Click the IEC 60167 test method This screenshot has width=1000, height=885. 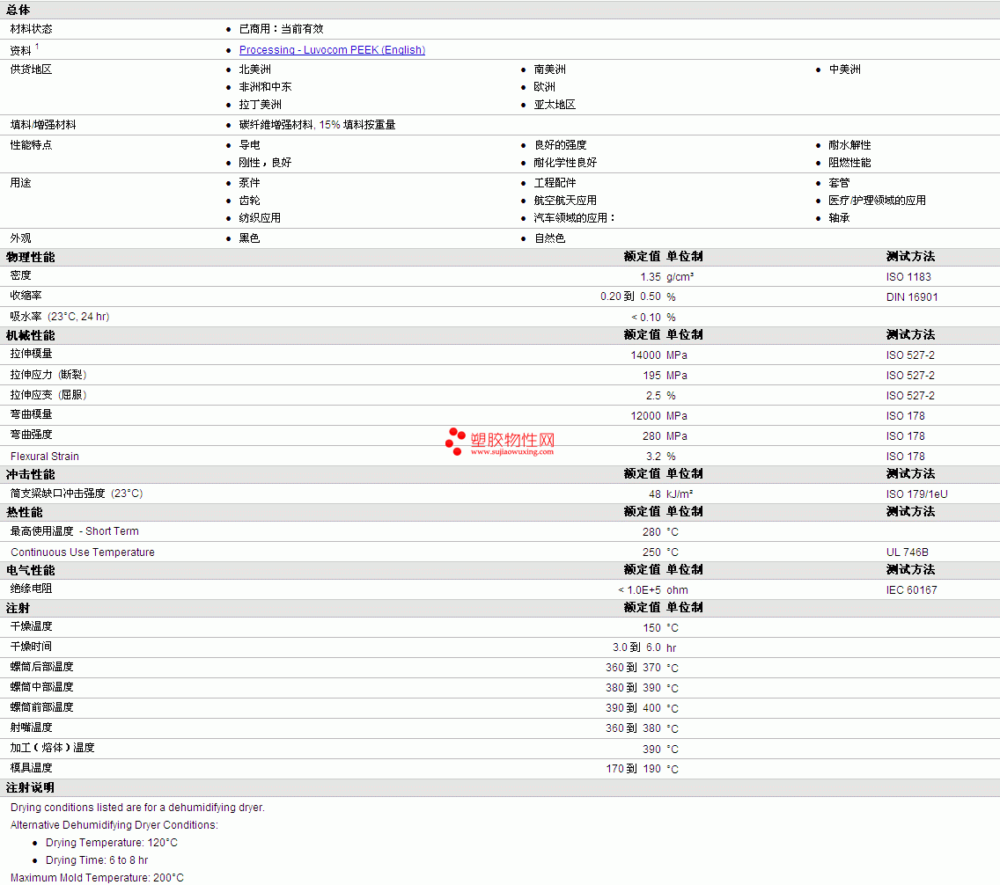(x=912, y=590)
